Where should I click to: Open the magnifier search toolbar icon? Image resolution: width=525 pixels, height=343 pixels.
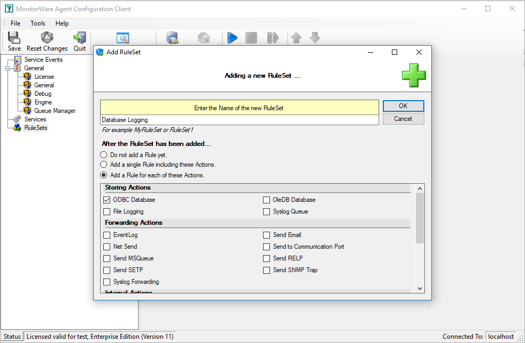(123, 38)
